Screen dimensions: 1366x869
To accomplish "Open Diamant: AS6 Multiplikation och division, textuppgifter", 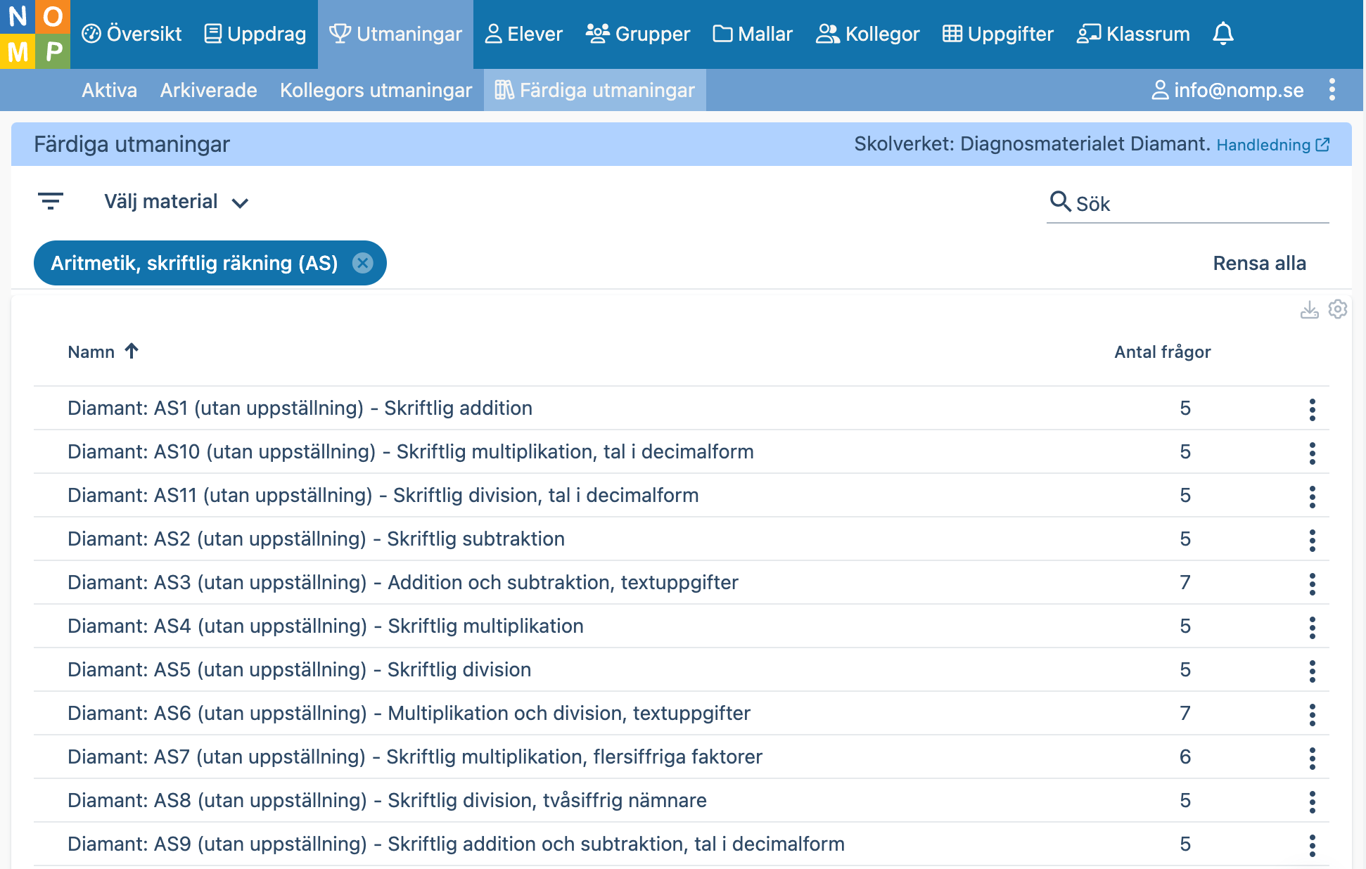I will coord(409,713).
